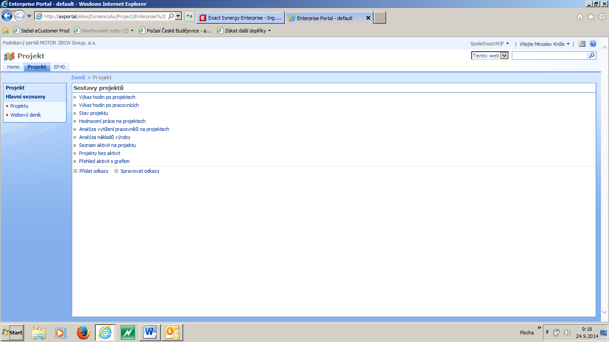Click Přidat odkazy link
Image resolution: width=609 pixels, height=342 pixels.
pyautogui.click(x=94, y=171)
